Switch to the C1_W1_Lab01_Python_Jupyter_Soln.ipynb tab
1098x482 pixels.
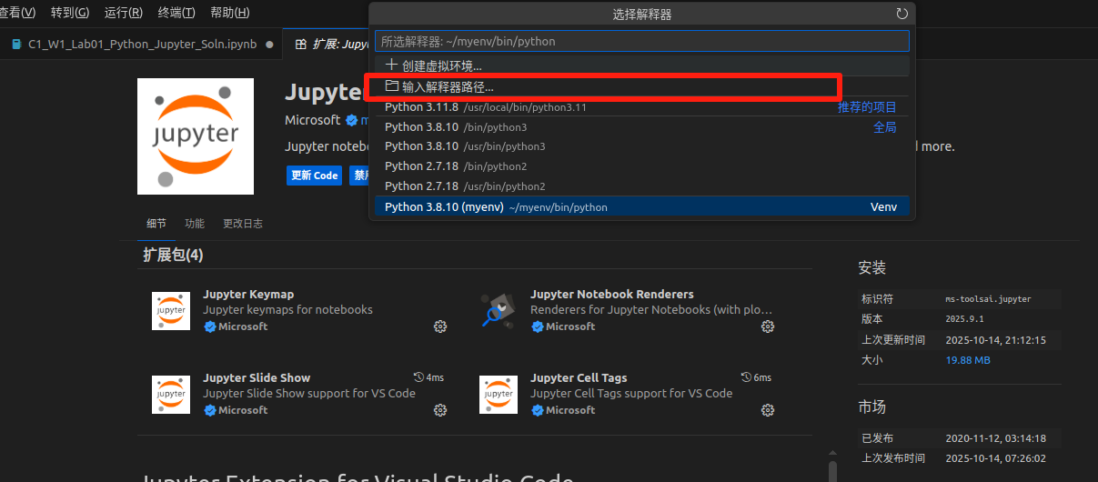pyautogui.click(x=143, y=44)
